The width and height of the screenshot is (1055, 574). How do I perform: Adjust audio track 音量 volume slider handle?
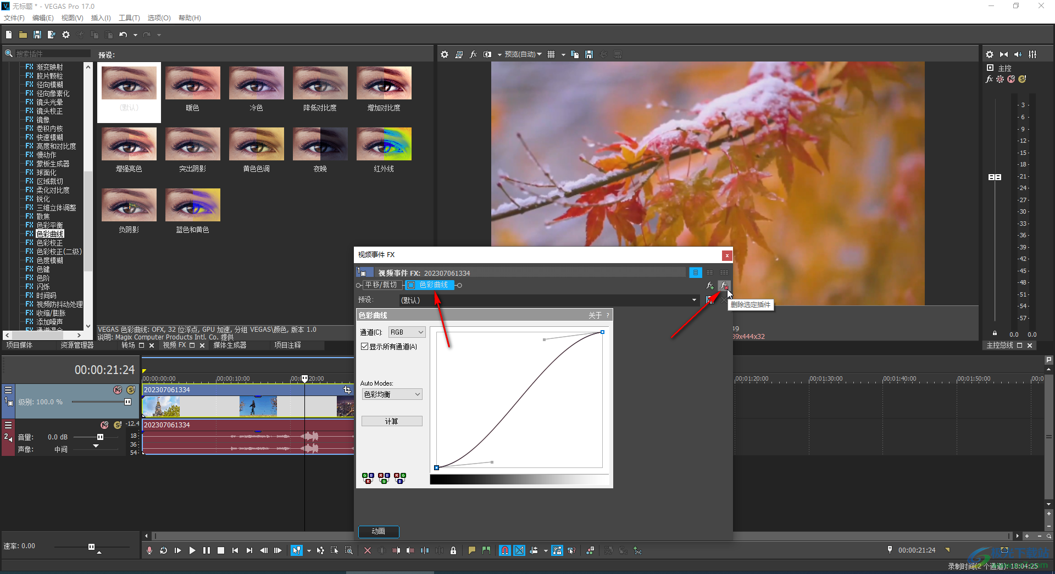[x=100, y=437]
